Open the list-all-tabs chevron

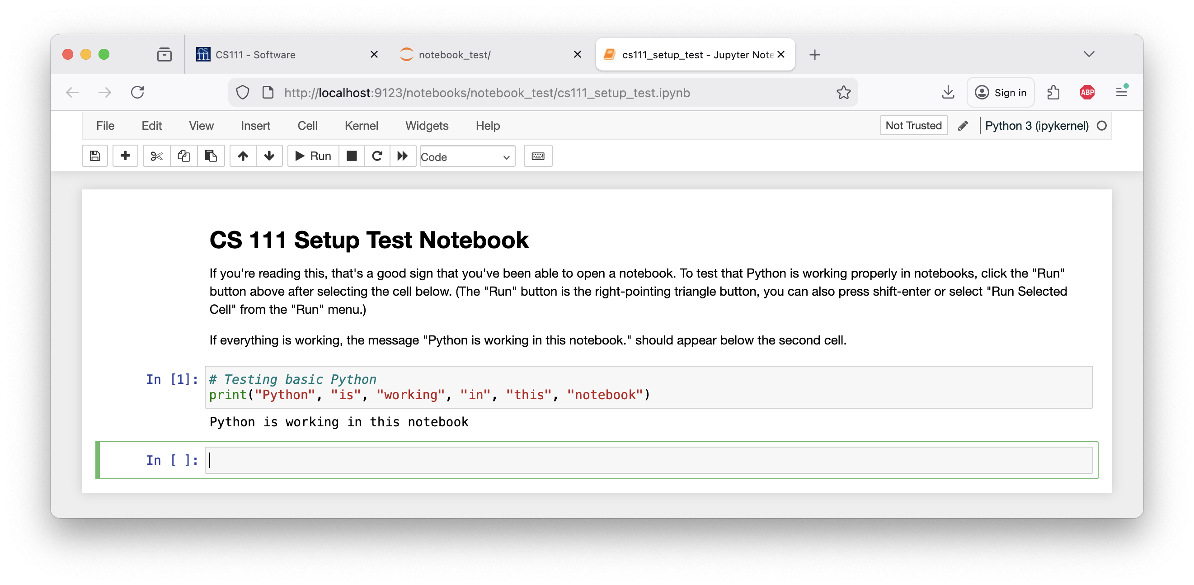click(x=1089, y=54)
